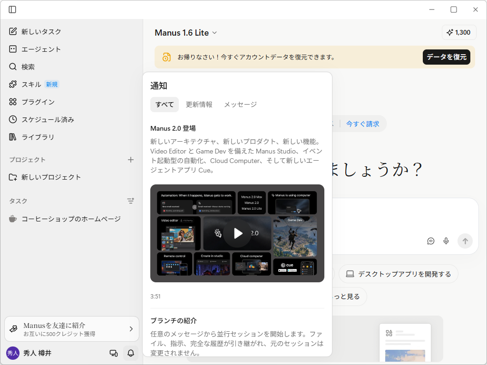
Task: Open the スキル puzzle icon
Action: coord(13,84)
